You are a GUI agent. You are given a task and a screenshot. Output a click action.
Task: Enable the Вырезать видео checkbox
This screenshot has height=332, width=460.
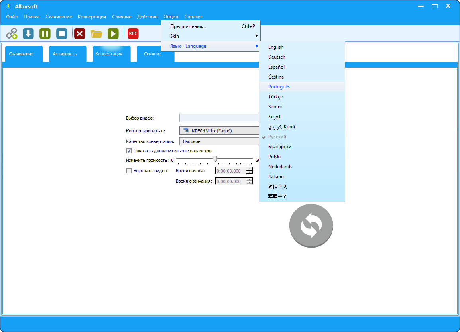[x=129, y=171]
